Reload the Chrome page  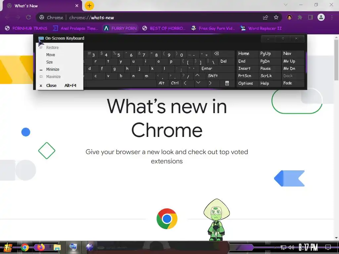pos(28,17)
